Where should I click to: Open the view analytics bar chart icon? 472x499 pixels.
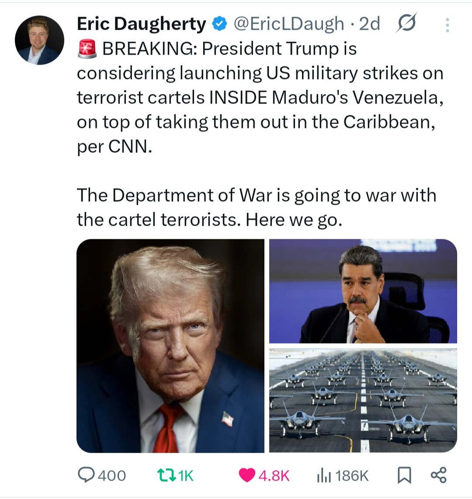pos(324,476)
